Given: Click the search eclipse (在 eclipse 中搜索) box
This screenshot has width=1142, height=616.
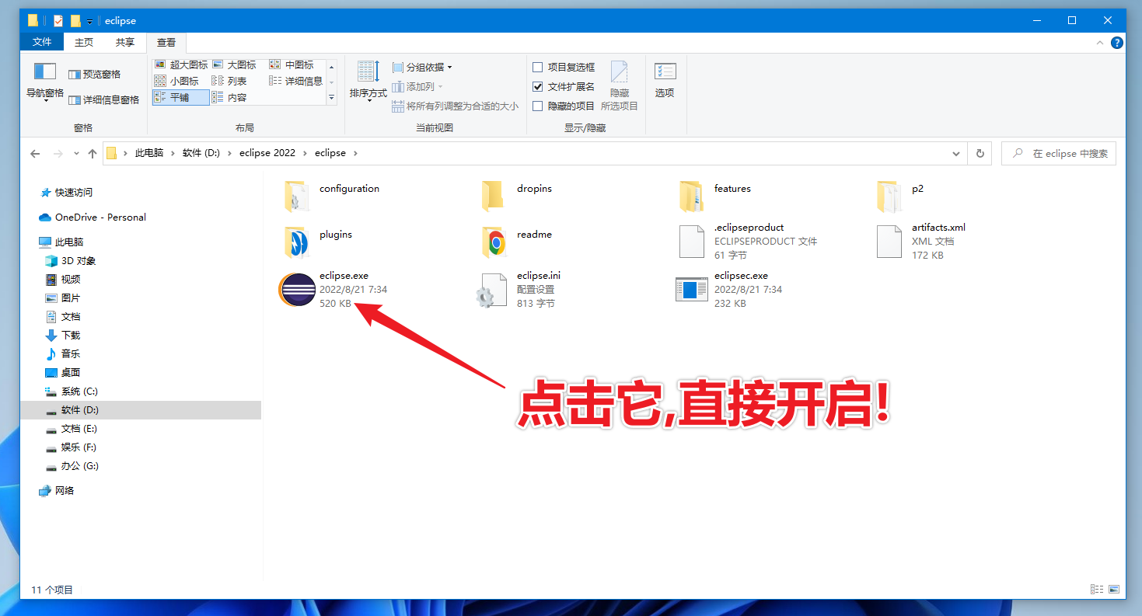Looking at the screenshot, I should [1058, 154].
